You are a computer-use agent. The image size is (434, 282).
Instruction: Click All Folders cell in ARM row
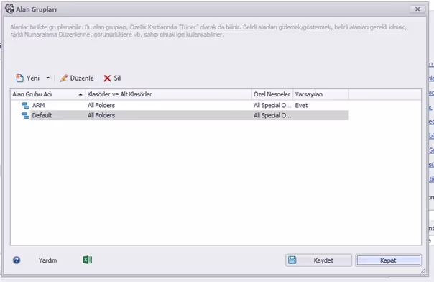pyautogui.click(x=101, y=105)
